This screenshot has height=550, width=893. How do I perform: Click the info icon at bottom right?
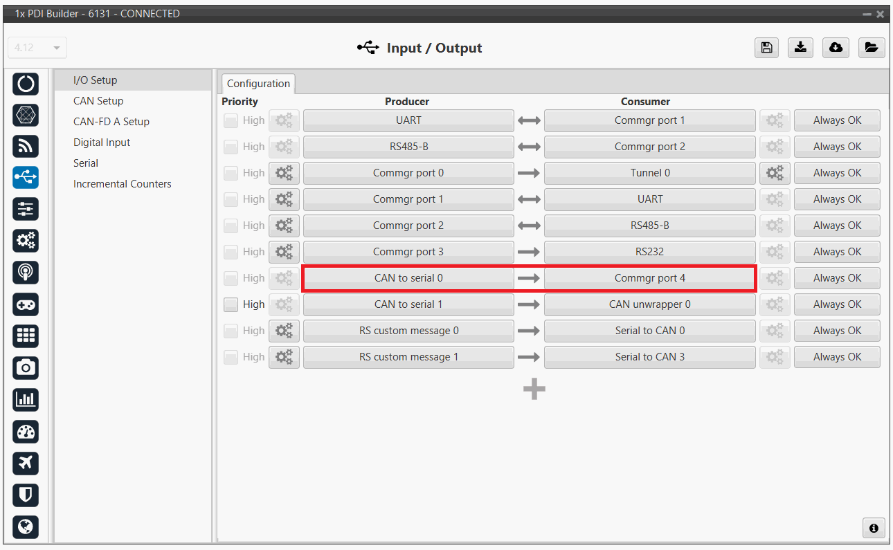click(873, 528)
